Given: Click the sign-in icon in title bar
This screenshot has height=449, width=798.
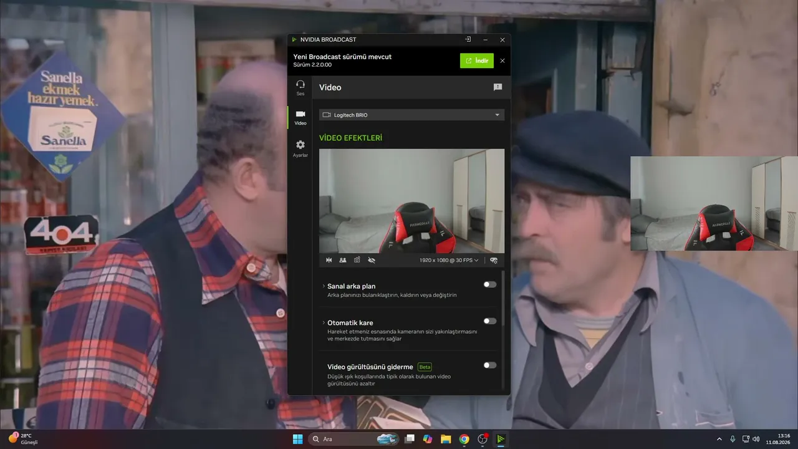Looking at the screenshot, I should coord(468,39).
